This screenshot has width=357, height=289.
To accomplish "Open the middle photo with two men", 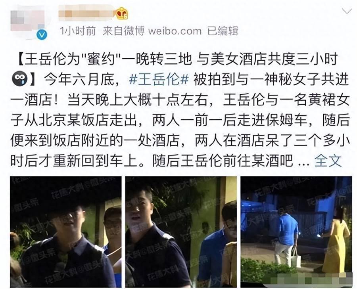I will coord(181,232).
